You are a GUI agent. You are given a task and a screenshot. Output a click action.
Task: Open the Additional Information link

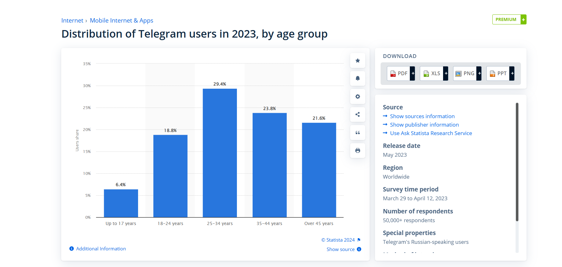101,249
